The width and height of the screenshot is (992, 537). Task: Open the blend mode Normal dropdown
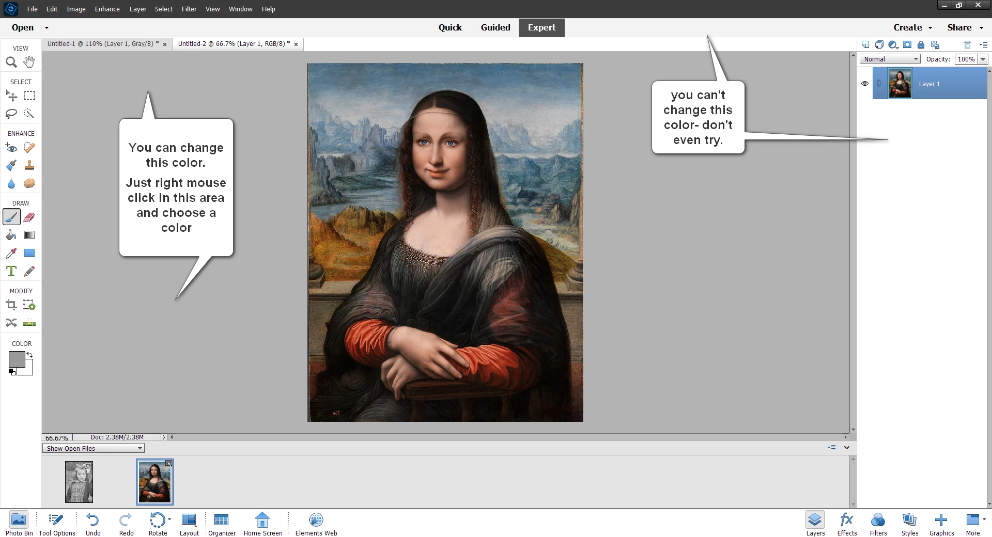[x=890, y=59]
